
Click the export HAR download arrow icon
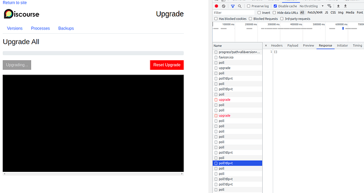point(345,6)
